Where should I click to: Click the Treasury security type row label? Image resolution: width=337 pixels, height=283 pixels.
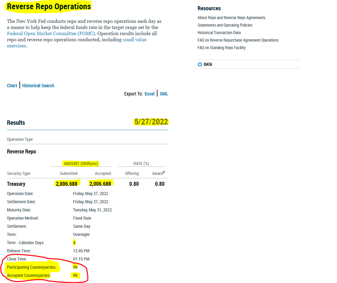click(x=16, y=184)
